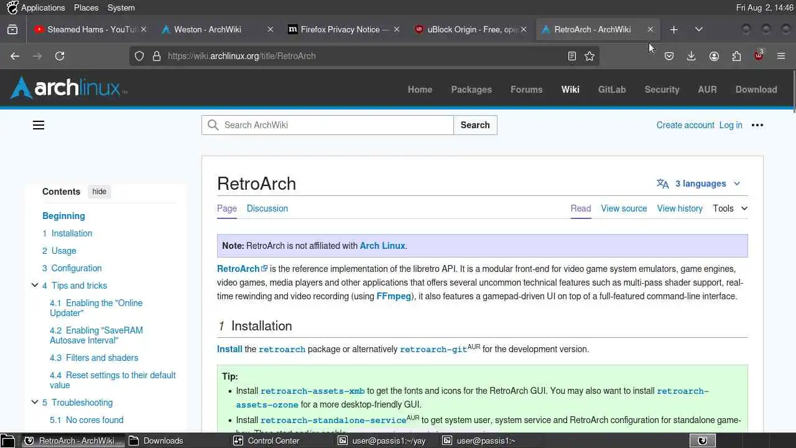Open a new tab with plus button
796x448 pixels.
pyautogui.click(x=674, y=29)
